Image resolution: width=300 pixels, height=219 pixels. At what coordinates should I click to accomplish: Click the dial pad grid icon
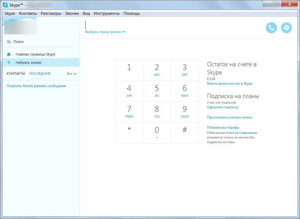click(9, 62)
